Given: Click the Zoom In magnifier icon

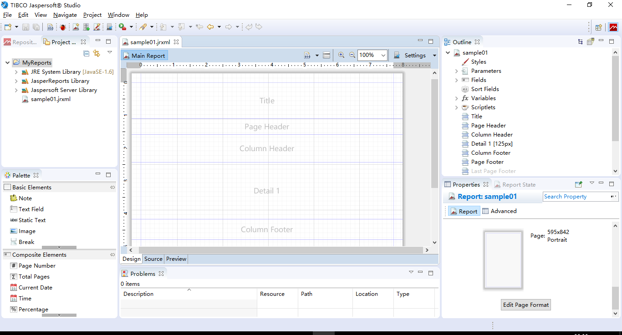Looking at the screenshot, I should point(341,55).
